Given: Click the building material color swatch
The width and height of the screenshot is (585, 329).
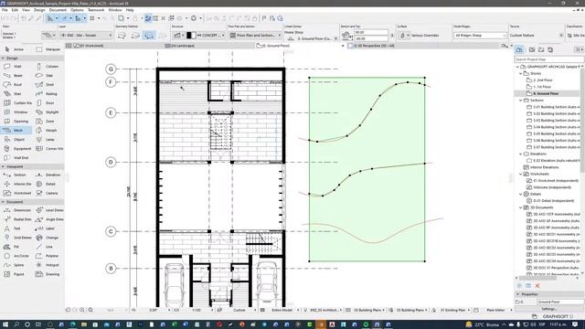Looking at the screenshot, I should coord(191,35).
